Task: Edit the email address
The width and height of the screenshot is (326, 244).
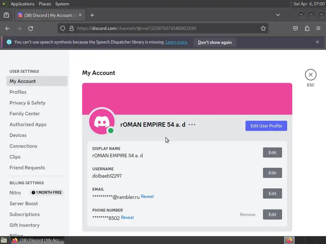Action: coord(273,193)
